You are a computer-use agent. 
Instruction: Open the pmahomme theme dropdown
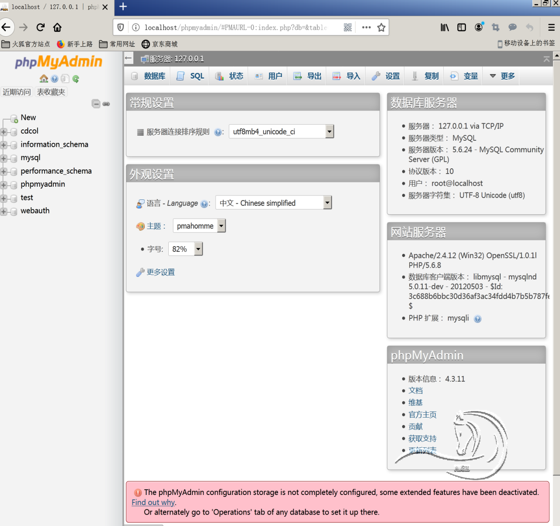(x=199, y=226)
